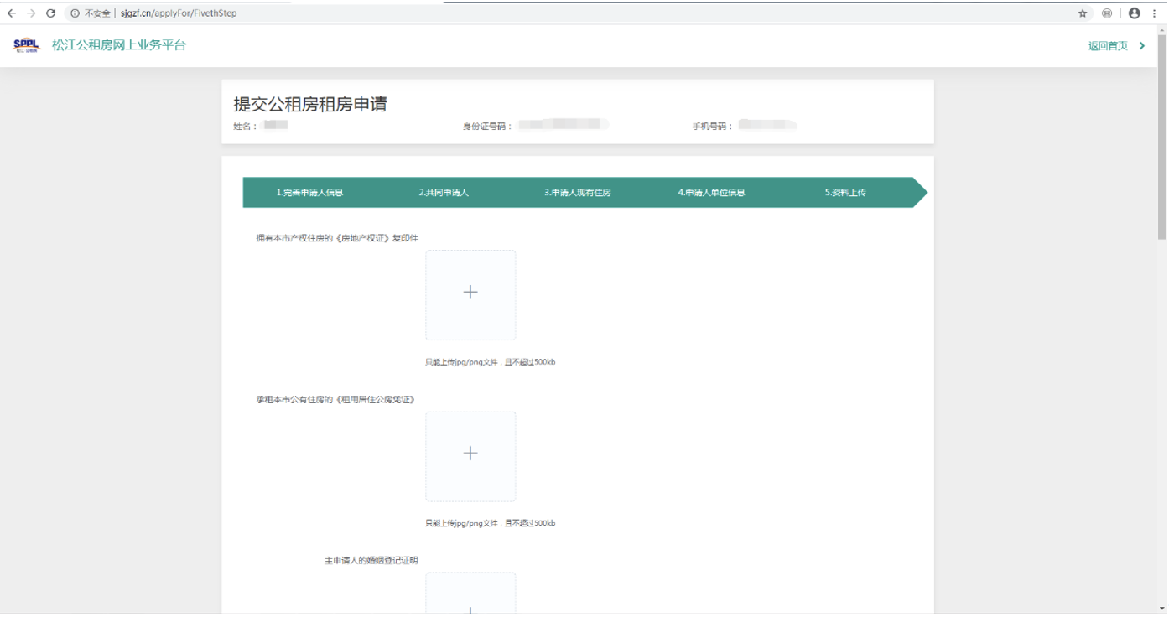Image resolution: width=1169 pixels, height=617 pixels.
Task: Click the SPPL logo in the header
Action: pos(26,45)
